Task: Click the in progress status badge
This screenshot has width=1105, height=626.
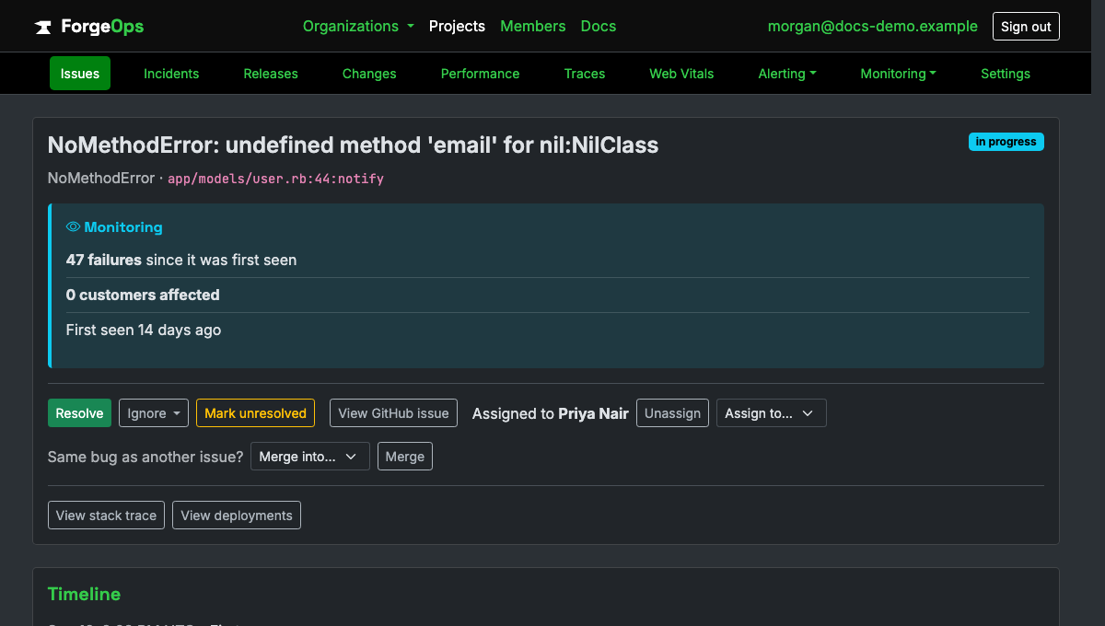Action: coord(1006,142)
